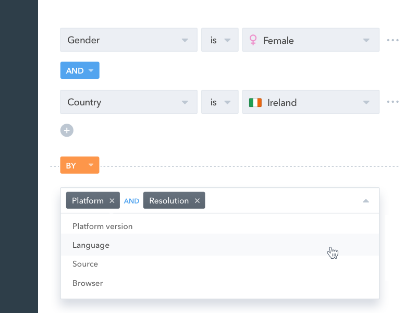Click the female gender symbol icon

pyautogui.click(x=253, y=40)
